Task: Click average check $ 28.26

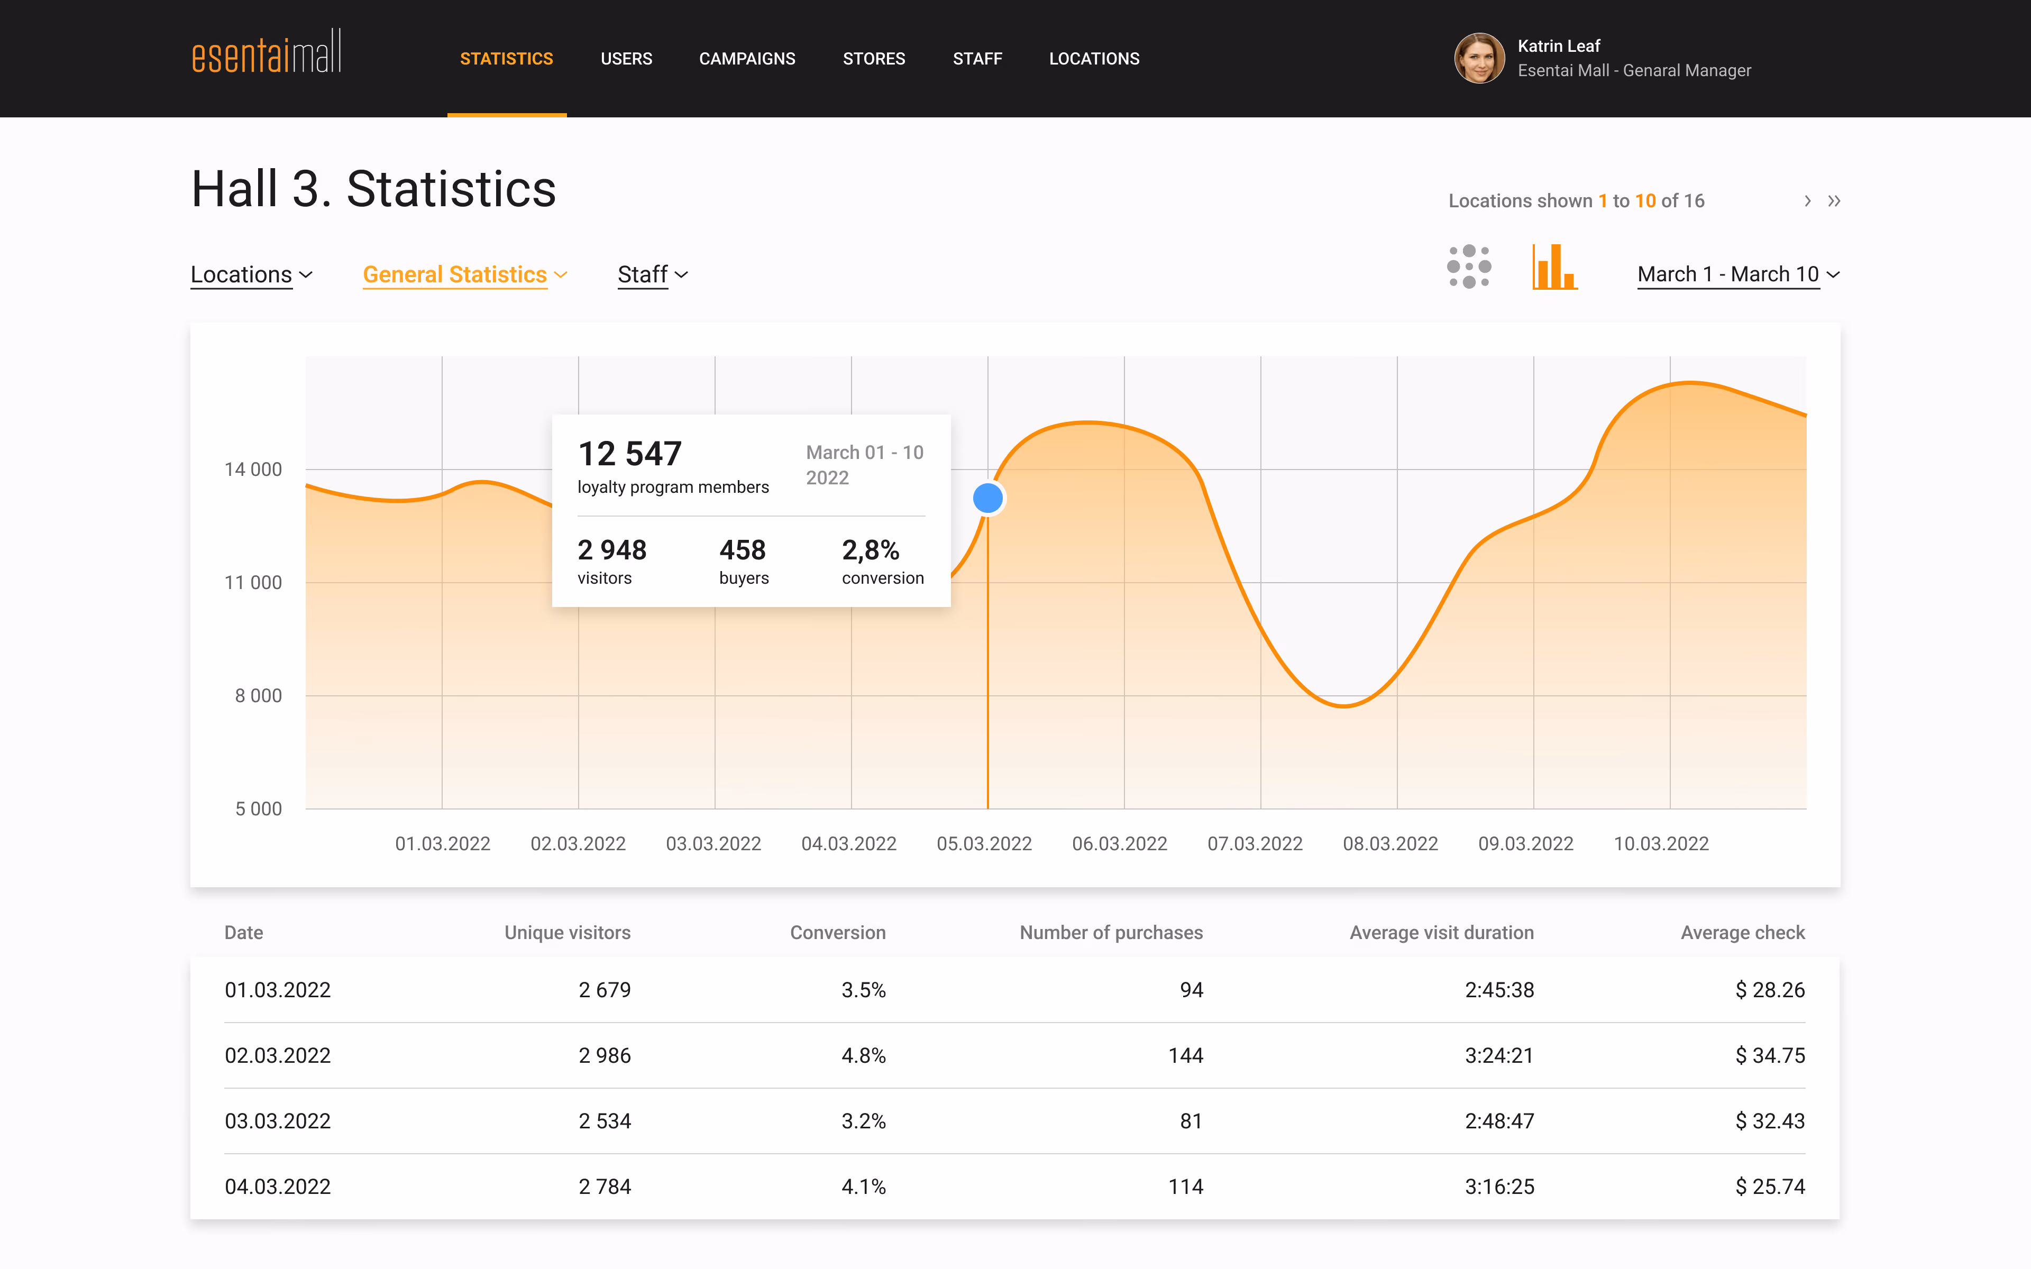Action: [x=1770, y=989]
